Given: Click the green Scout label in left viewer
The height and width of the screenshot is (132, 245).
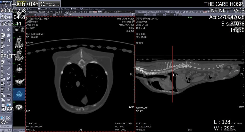Looking at the screenshot, I should (80, 17).
